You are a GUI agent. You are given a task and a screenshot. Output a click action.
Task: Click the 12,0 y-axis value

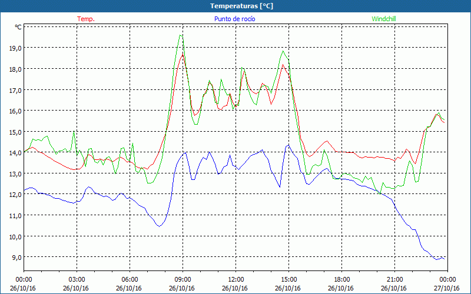click(x=16, y=195)
